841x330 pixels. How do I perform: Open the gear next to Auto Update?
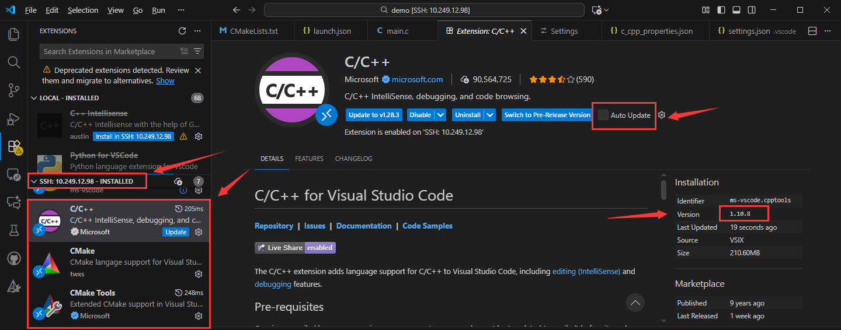point(662,115)
